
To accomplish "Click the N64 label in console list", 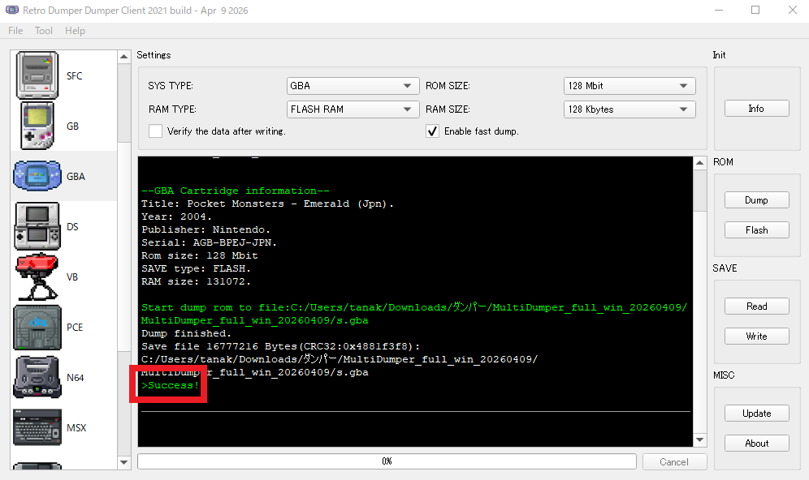I will tap(76, 378).
